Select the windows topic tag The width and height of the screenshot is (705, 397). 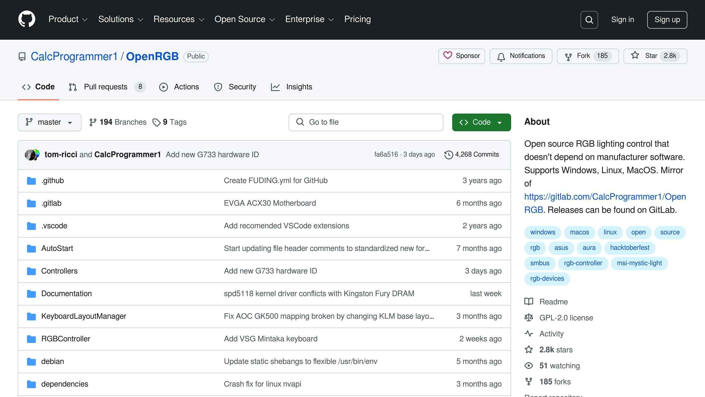pos(543,232)
